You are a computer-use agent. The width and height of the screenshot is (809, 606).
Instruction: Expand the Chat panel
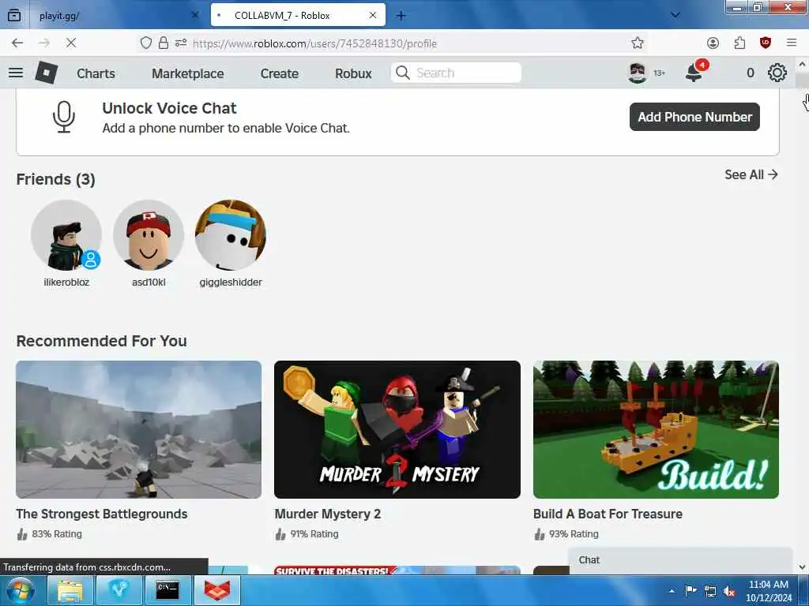click(x=680, y=560)
